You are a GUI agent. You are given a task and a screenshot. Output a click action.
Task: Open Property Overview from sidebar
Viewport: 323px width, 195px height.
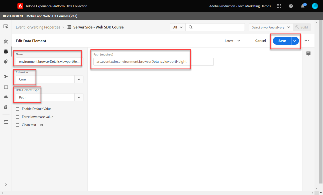pyautogui.click(x=6, y=27)
